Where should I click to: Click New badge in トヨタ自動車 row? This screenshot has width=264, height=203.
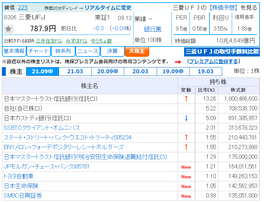pos(186,177)
